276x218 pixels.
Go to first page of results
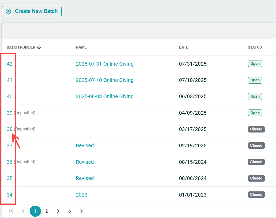pyautogui.click(x=11, y=211)
